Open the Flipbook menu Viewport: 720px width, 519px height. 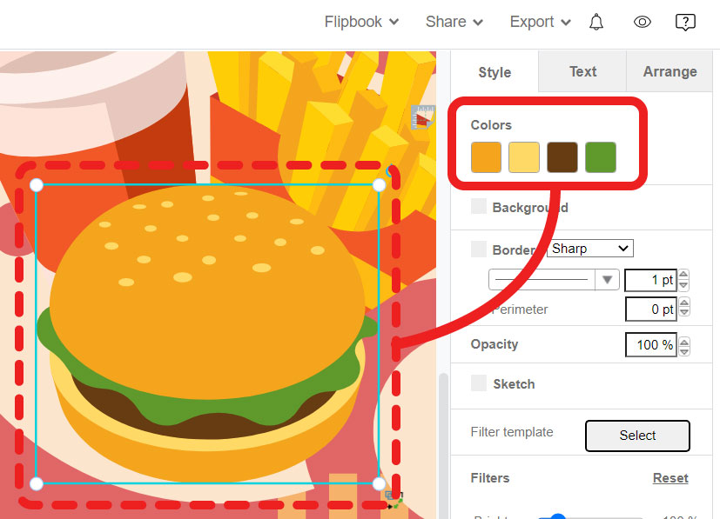click(x=361, y=23)
